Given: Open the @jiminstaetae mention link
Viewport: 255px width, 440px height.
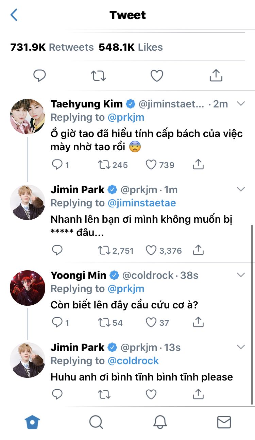Looking at the screenshot, I should click(x=142, y=203).
